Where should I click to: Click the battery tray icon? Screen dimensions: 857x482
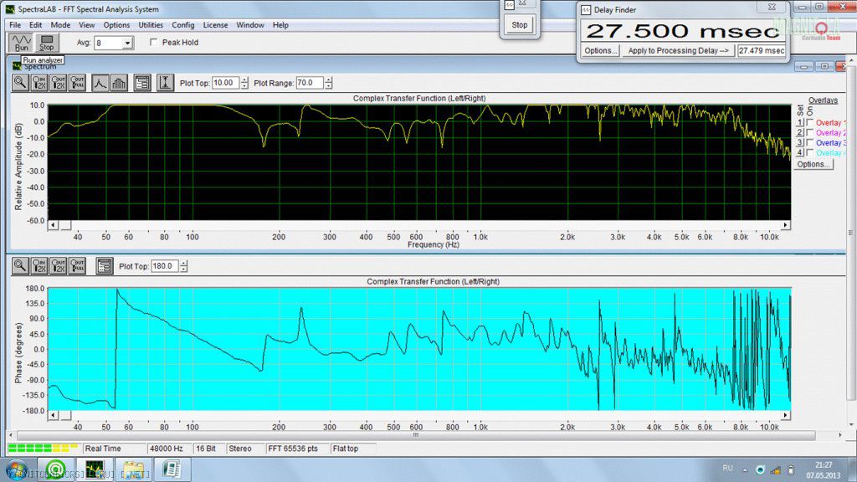790,469
